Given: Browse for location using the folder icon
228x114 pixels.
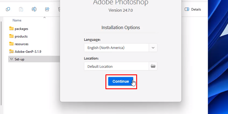Looking at the screenshot, I should point(153,66).
